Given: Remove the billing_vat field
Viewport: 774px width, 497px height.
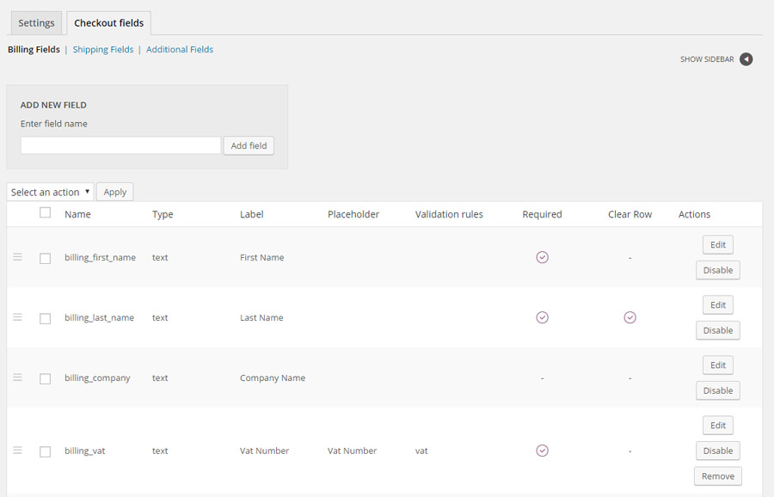Looking at the screenshot, I should [717, 476].
